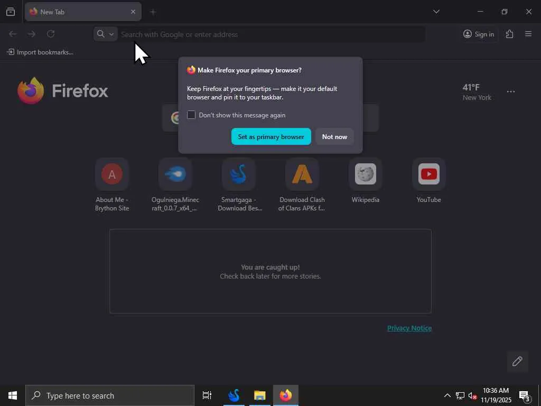Open the Firefox View icon beside the tabs

coord(11,12)
